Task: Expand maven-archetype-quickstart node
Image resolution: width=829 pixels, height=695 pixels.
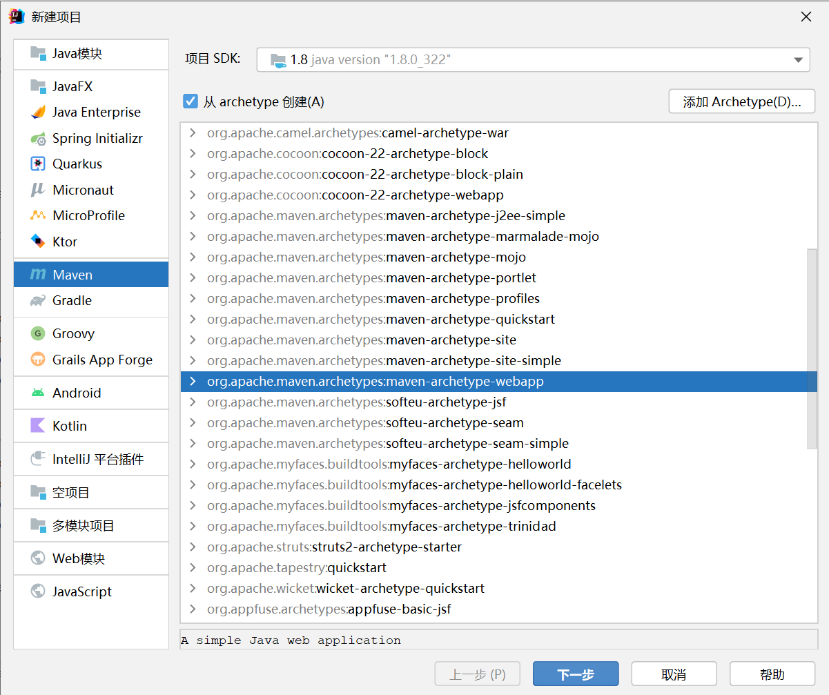Action: (x=193, y=319)
